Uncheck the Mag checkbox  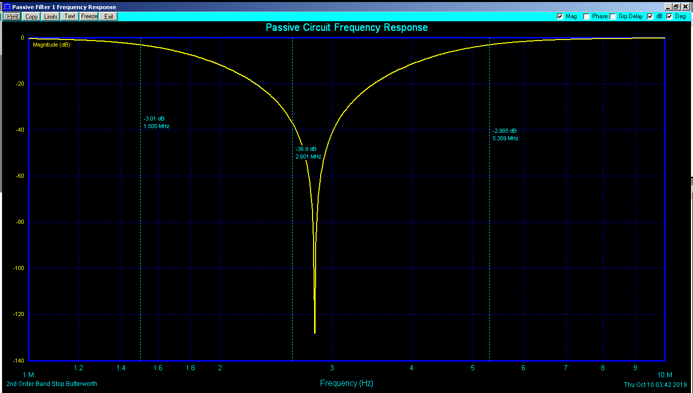coord(560,16)
